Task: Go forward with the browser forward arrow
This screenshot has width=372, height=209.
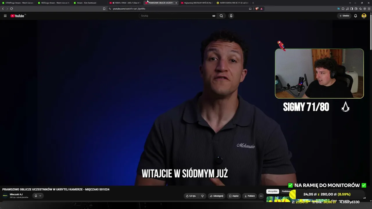Action: (7, 9)
